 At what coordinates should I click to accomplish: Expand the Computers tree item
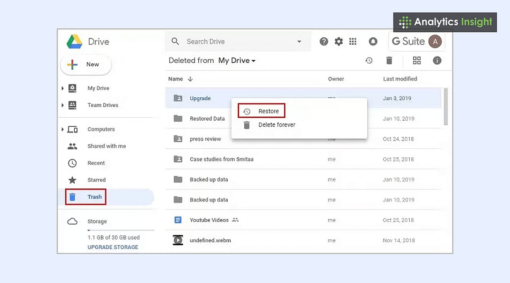(62, 129)
